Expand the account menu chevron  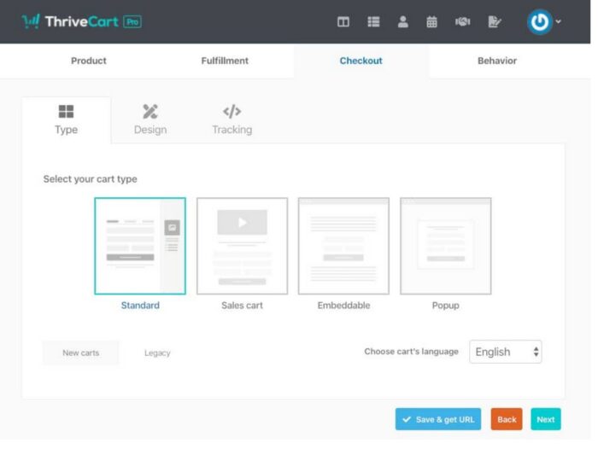click(x=559, y=22)
